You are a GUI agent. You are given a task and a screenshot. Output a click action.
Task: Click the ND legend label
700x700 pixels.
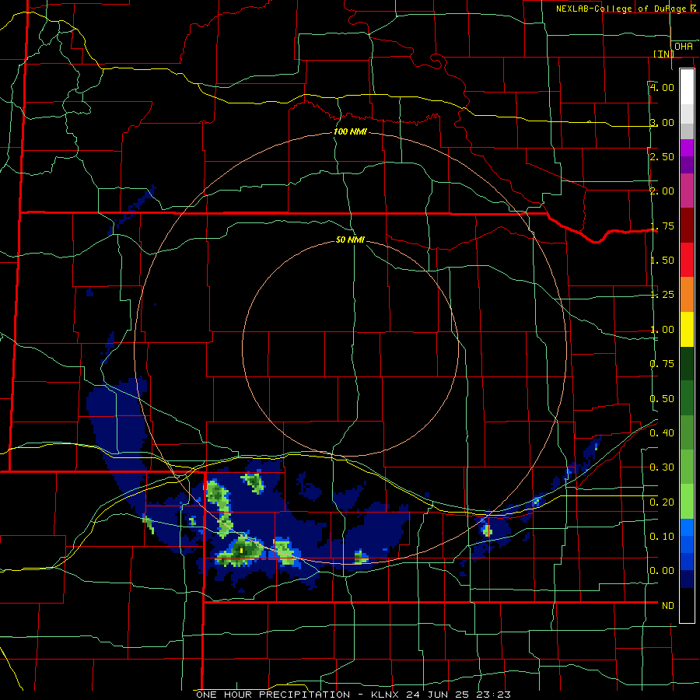pyautogui.click(x=668, y=606)
